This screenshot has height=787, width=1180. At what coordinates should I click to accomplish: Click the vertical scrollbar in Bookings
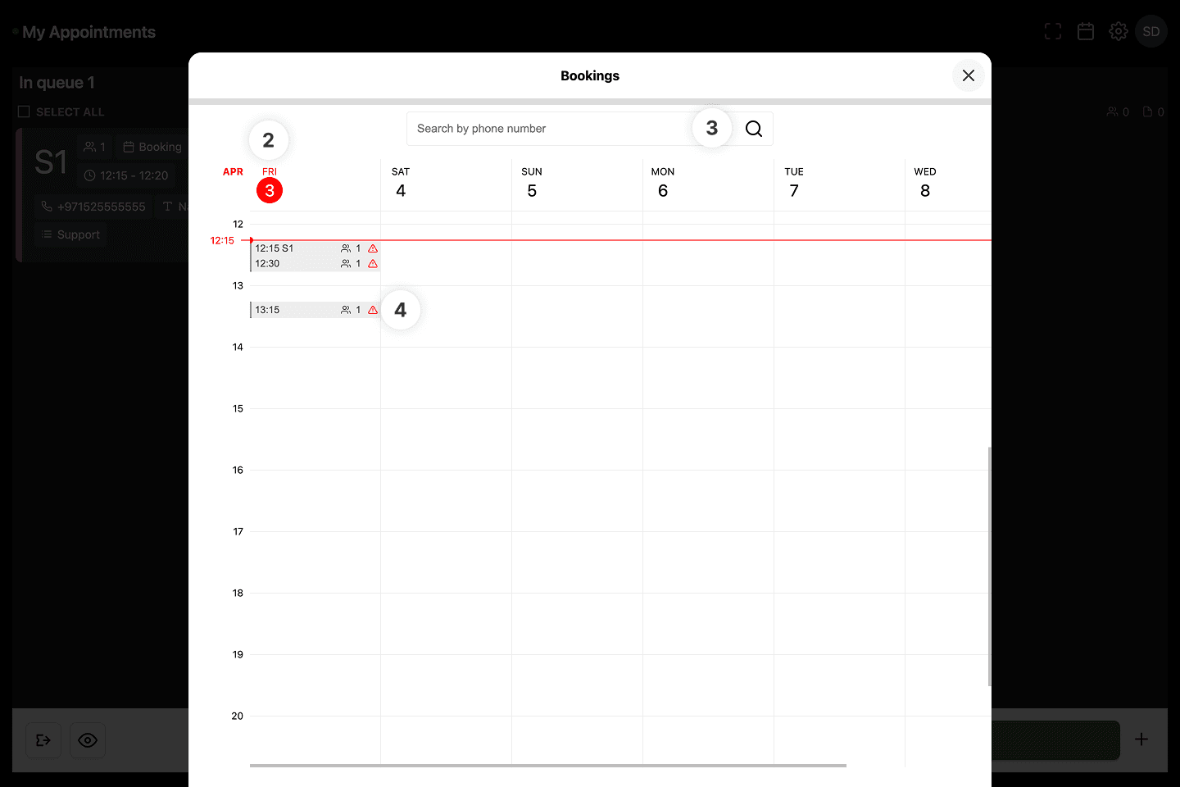coord(989,566)
